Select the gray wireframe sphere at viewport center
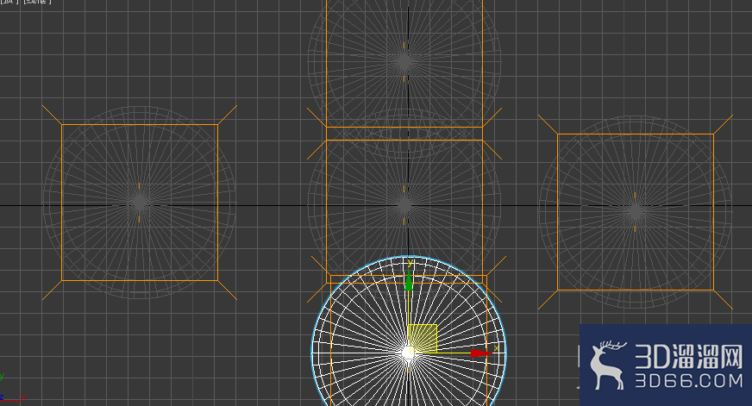 click(x=404, y=205)
